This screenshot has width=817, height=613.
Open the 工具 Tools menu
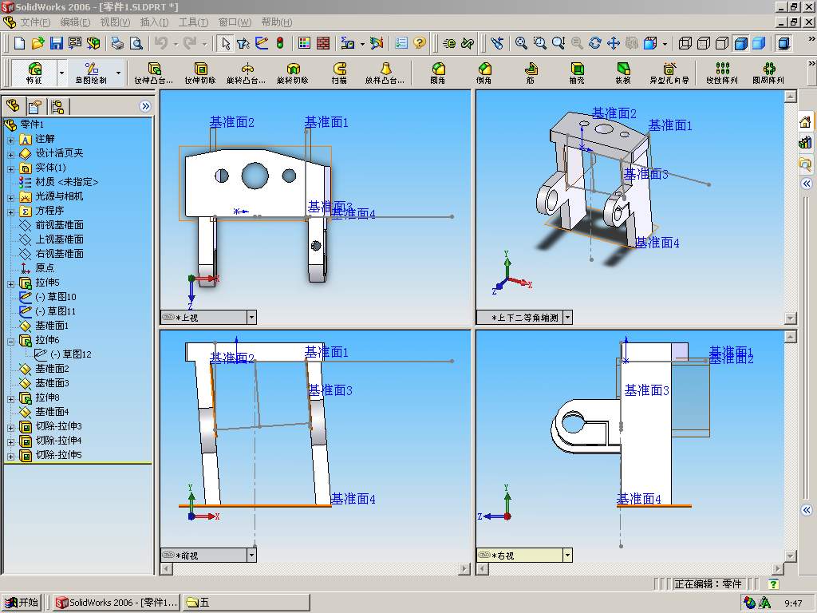[x=193, y=22]
